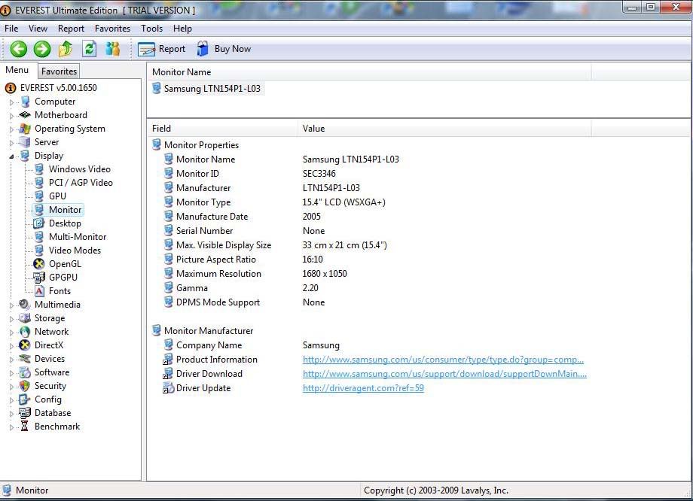
Task: Click the Multimedia speaker icon
Action: click(x=25, y=305)
